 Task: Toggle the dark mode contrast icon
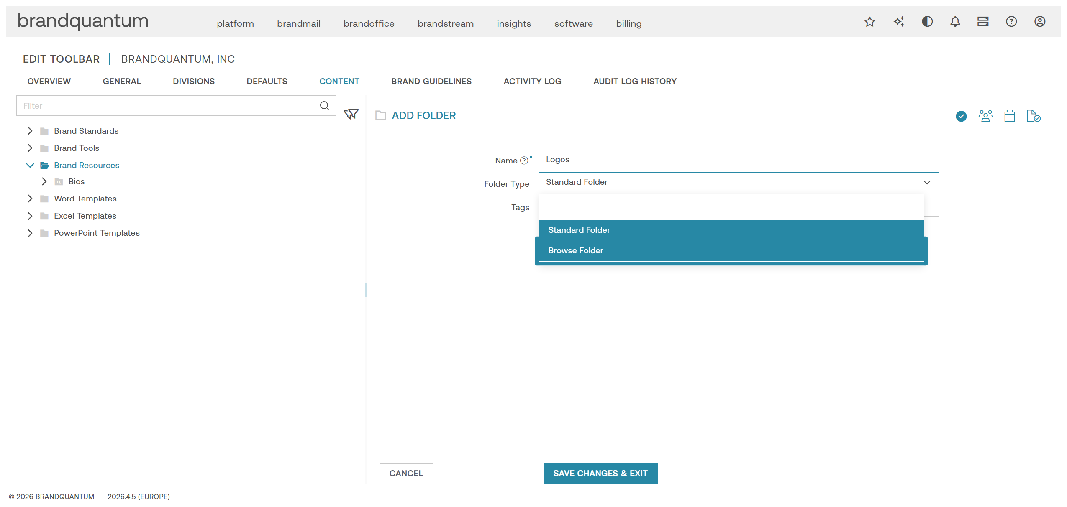(927, 22)
